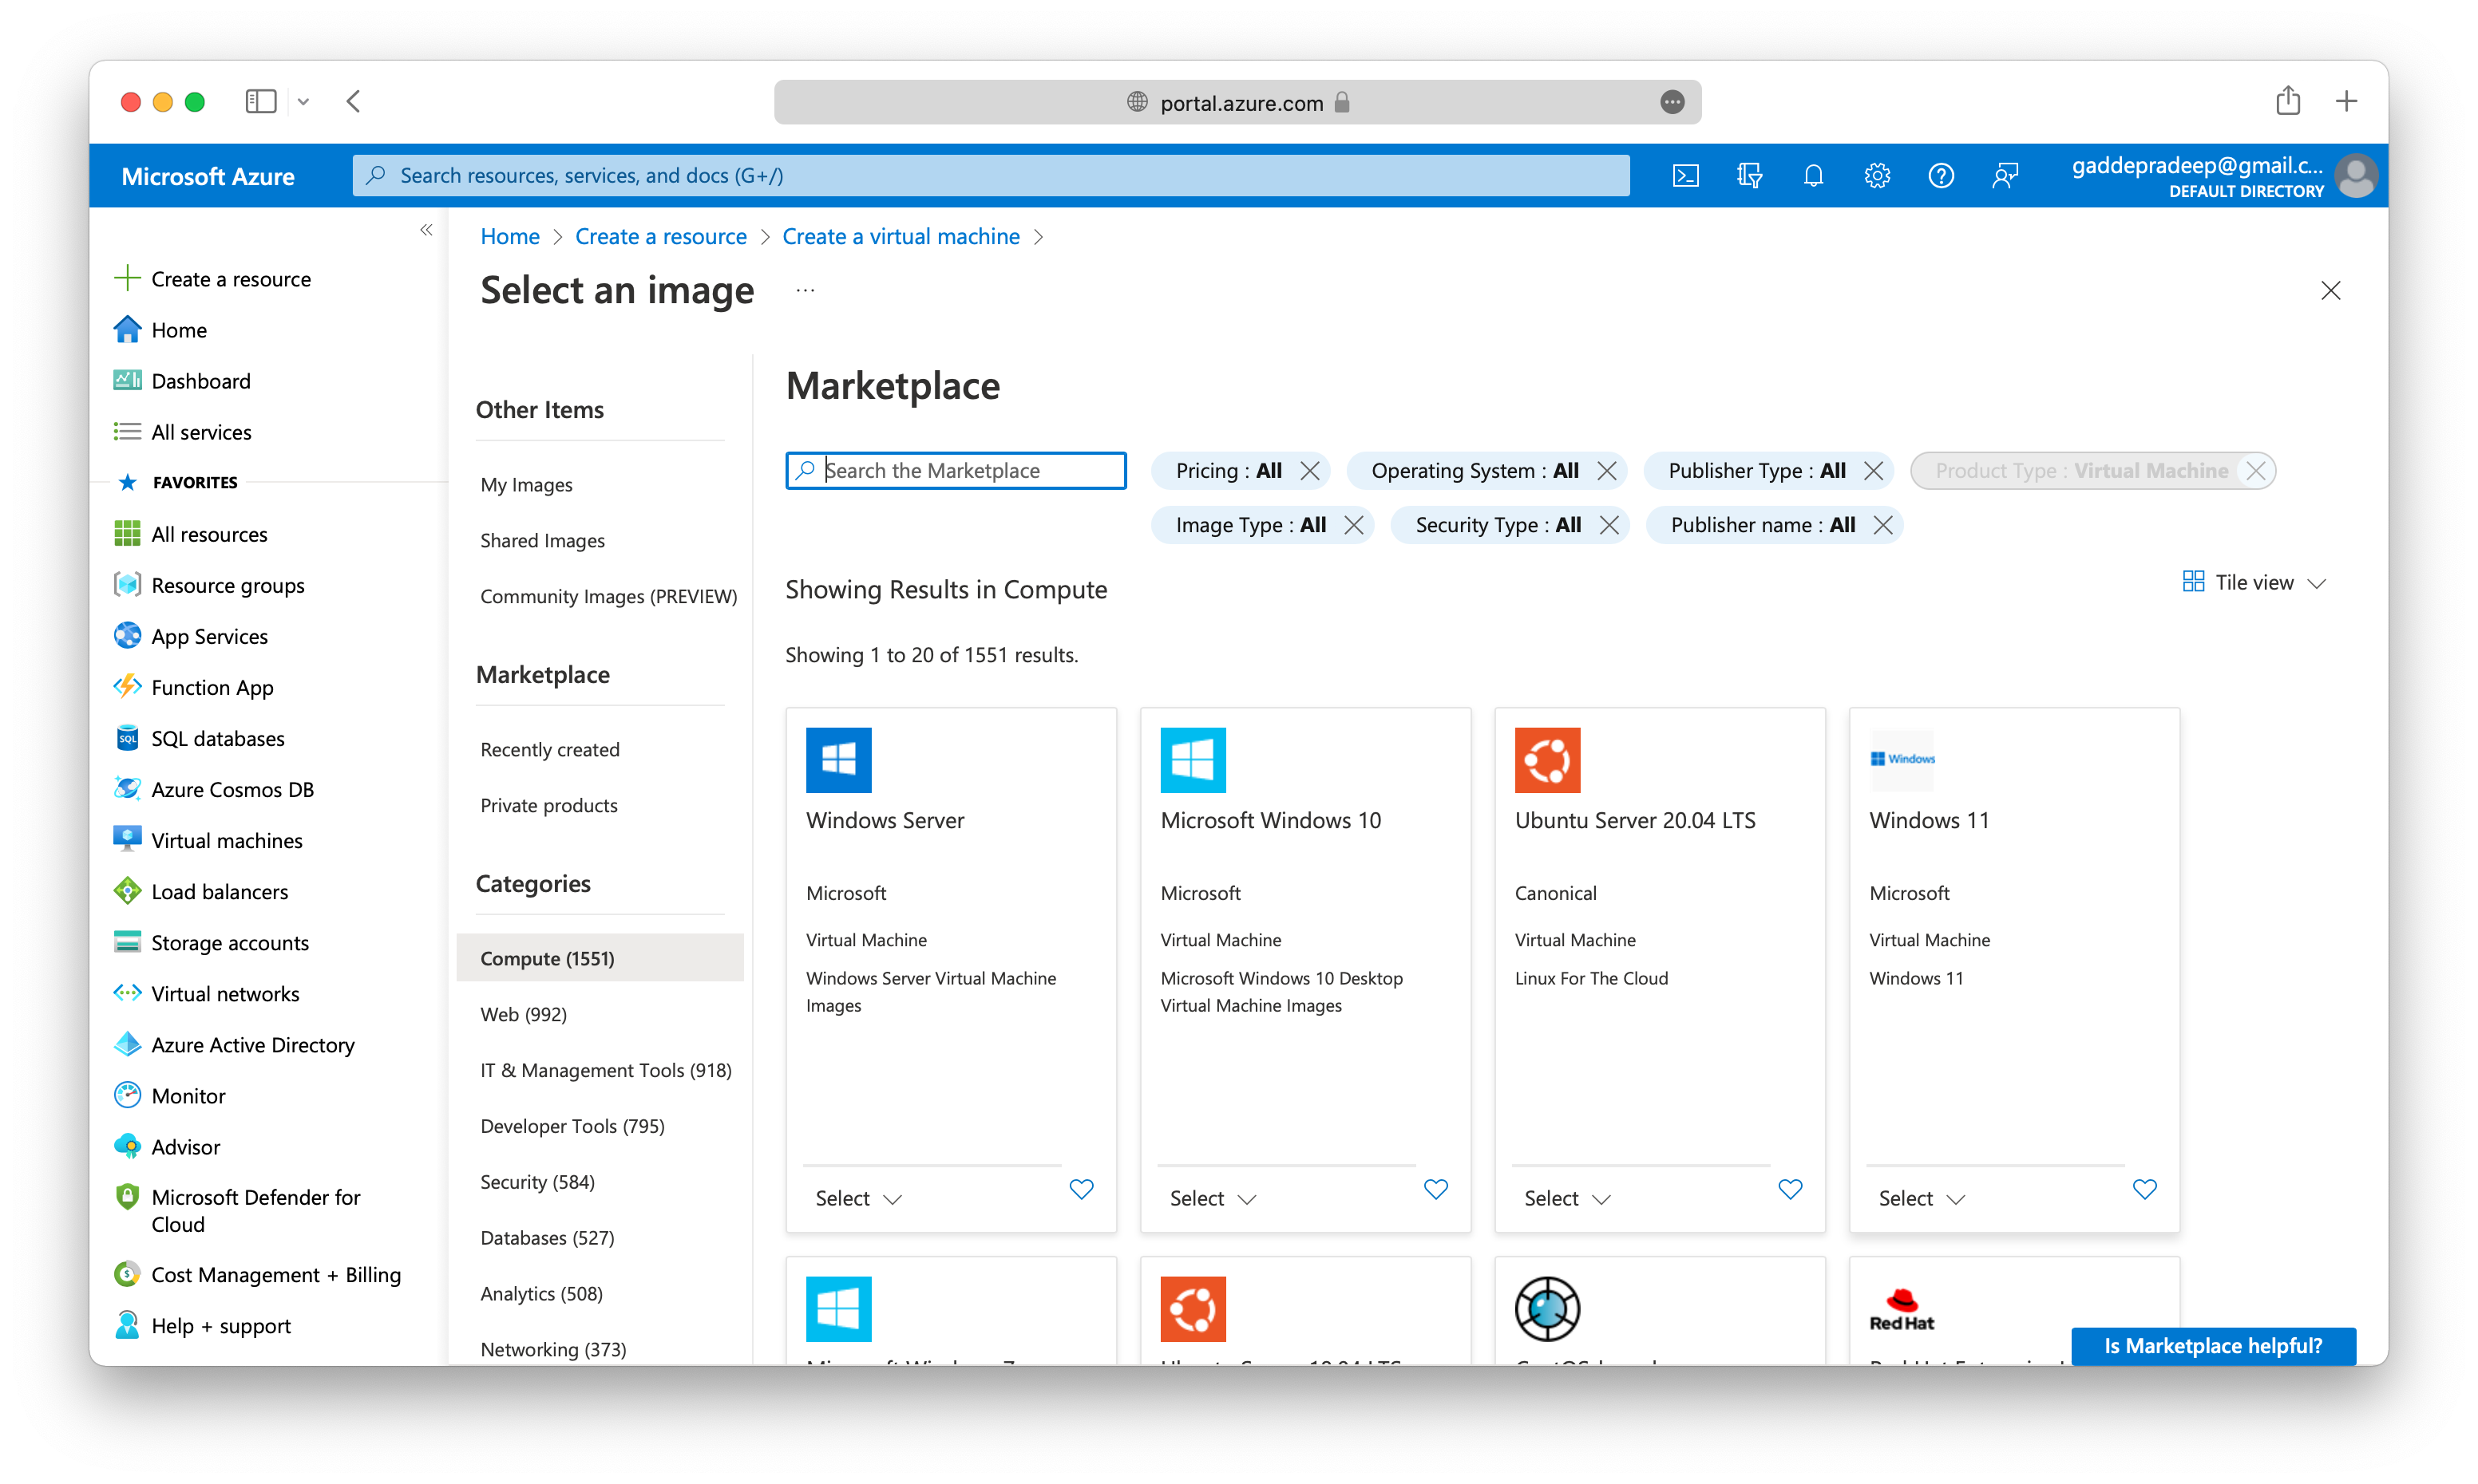Select the Compute (1551) category
Screen dimensions: 2478x1484
tap(600, 958)
